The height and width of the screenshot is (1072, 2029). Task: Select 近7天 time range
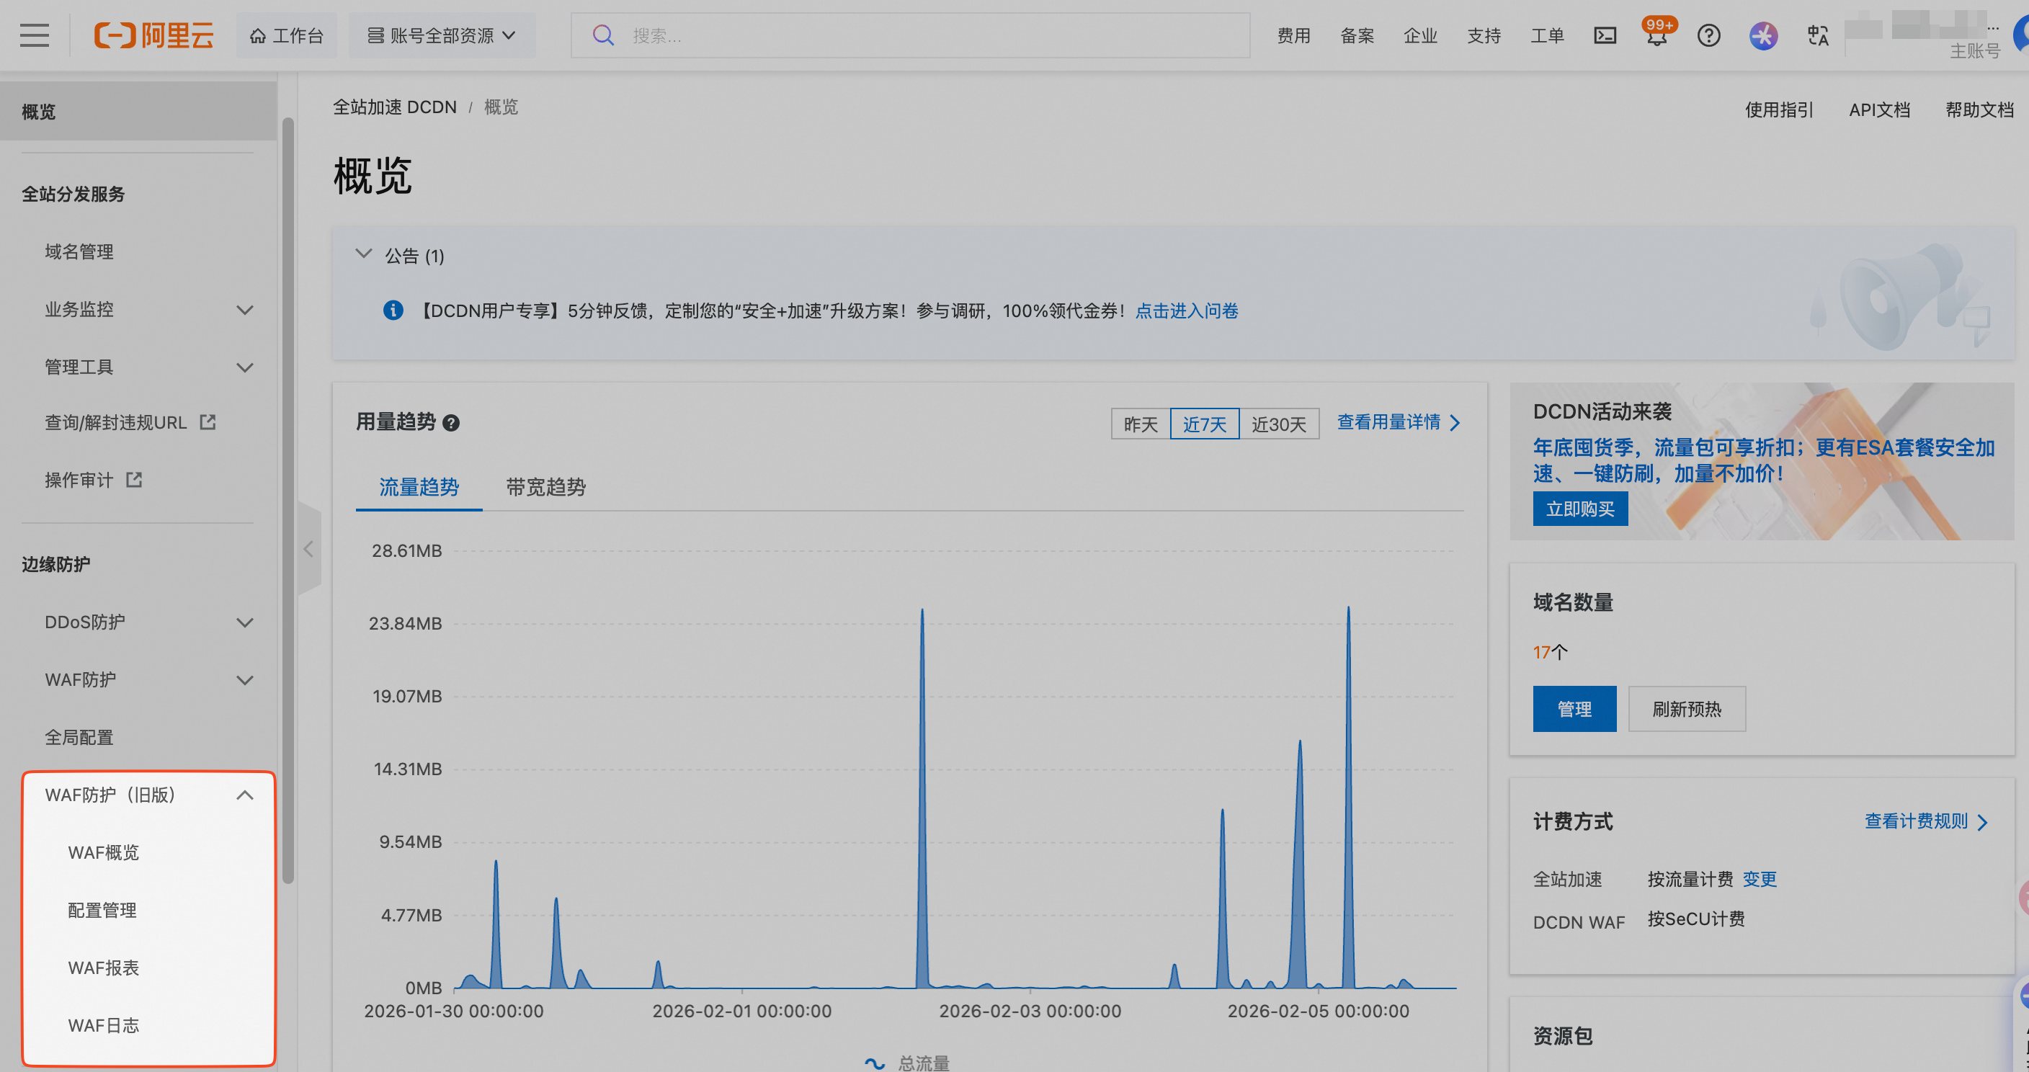pos(1204,424)
